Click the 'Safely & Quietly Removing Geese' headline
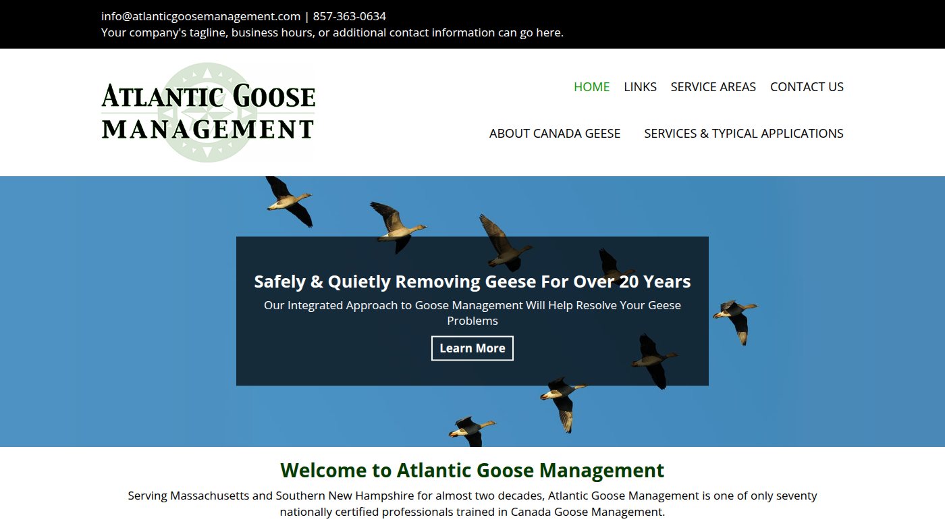The height and width of the screenshot is (532, 945). click(x=473, y=282)
